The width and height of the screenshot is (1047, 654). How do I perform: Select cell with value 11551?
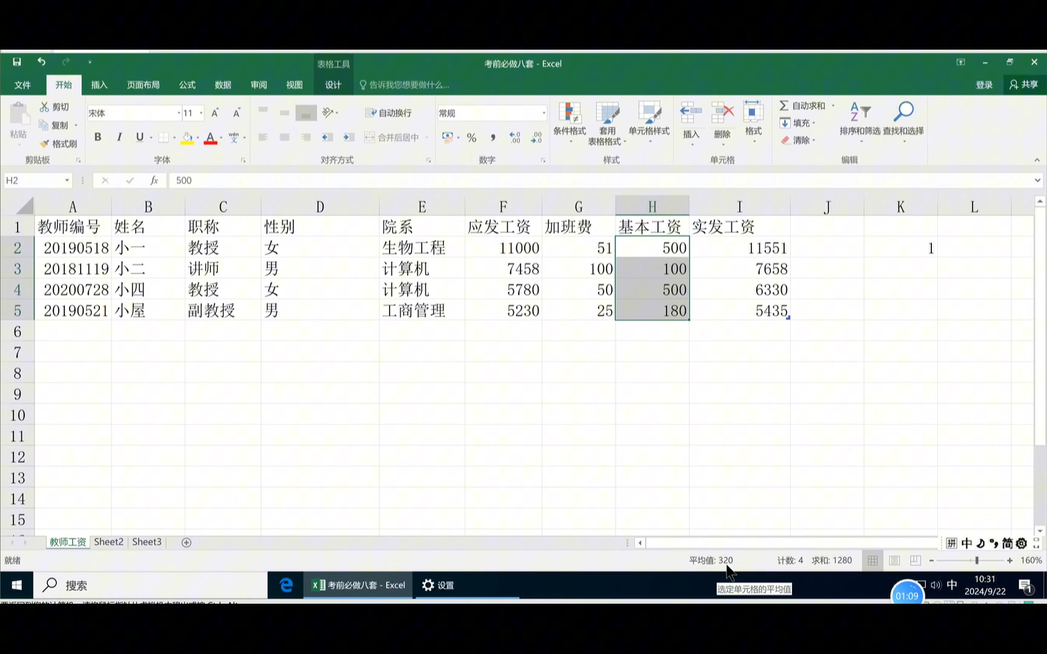(x=739, y=248)
